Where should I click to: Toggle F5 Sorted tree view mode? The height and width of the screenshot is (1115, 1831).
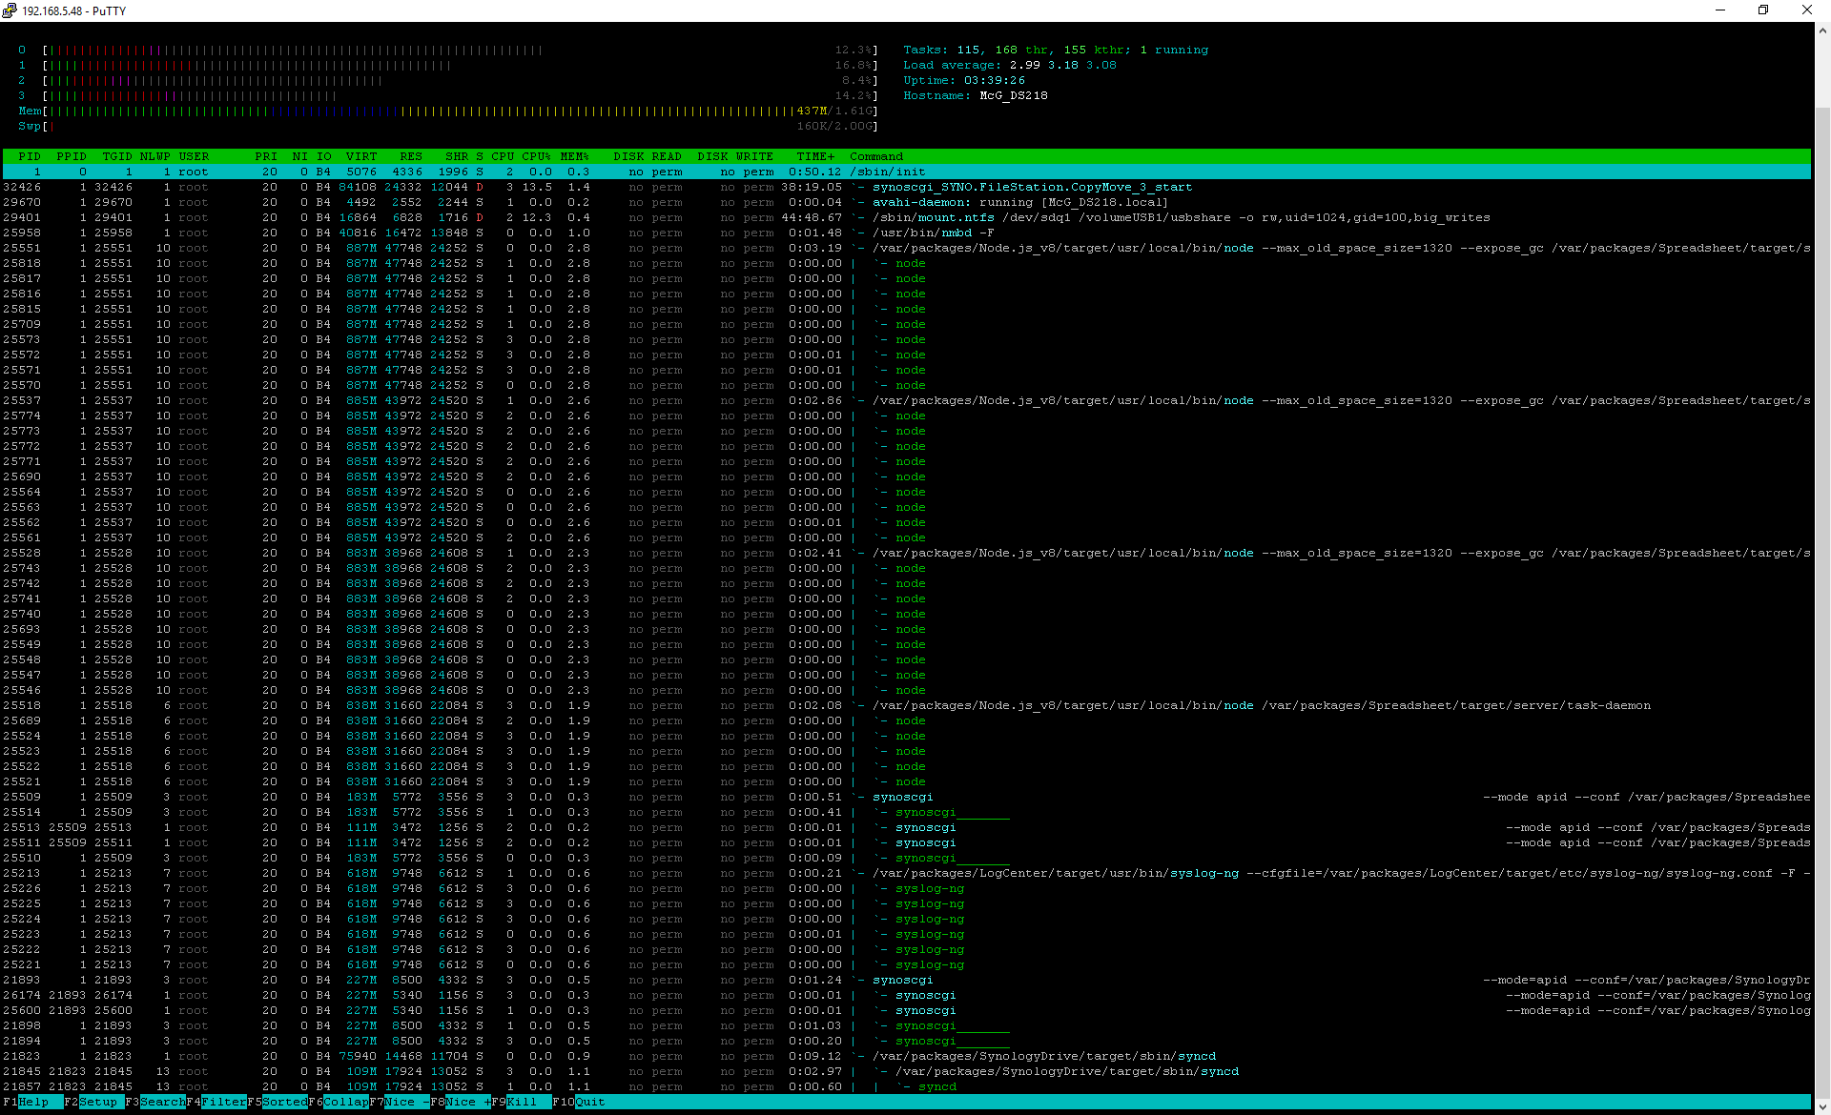[284, 1102]
